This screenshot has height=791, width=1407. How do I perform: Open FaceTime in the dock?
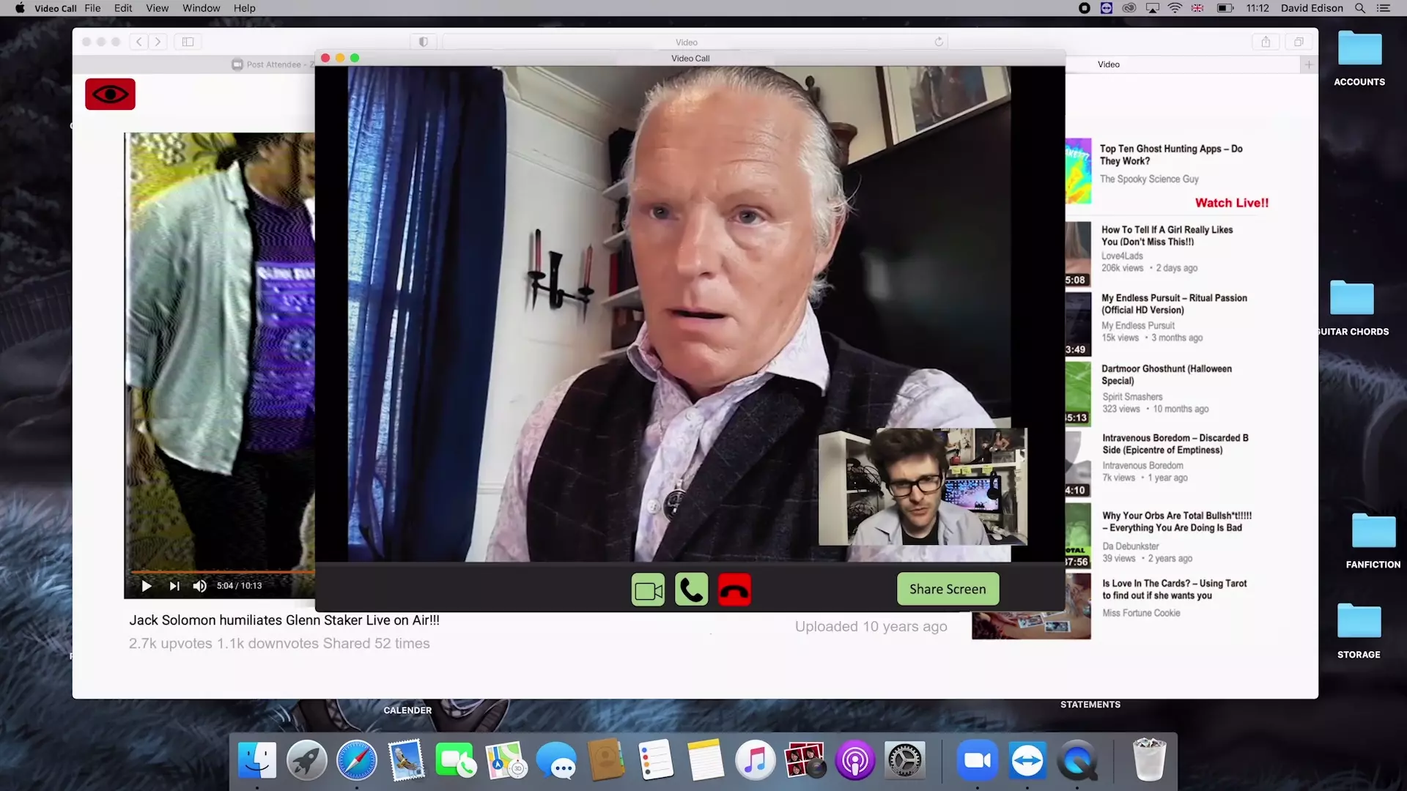click(x=455, y=760)
